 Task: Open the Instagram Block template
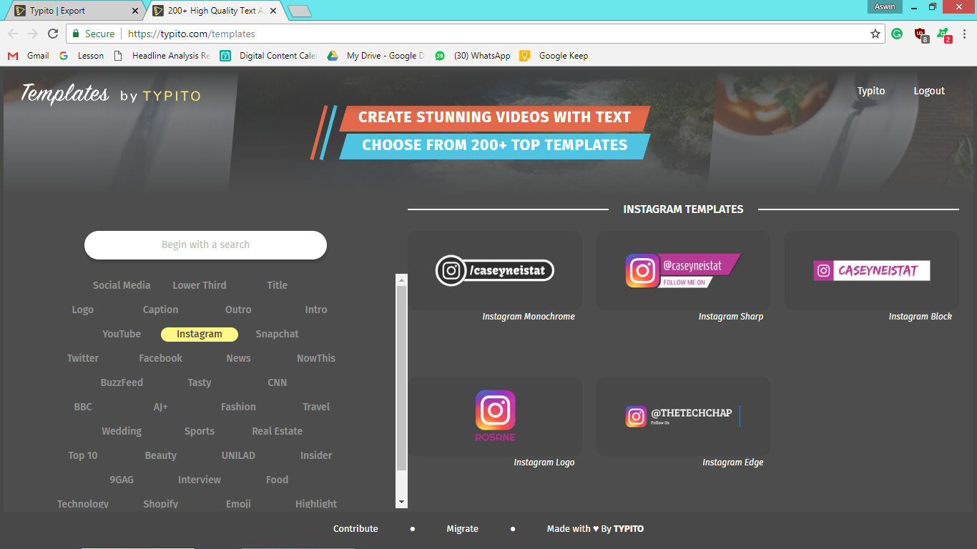[872, 270]
